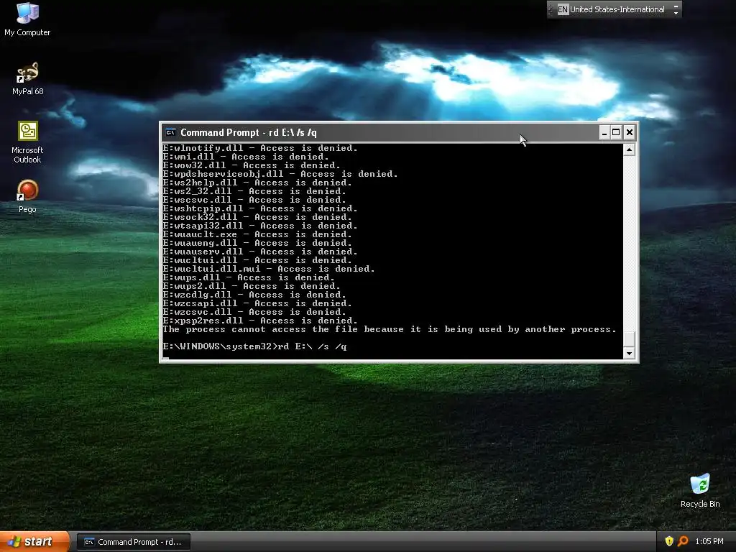Click the 'E:wzcsvc.dll' output line
This screenshot has width=736, height=552.
click(x=254, y=312)
